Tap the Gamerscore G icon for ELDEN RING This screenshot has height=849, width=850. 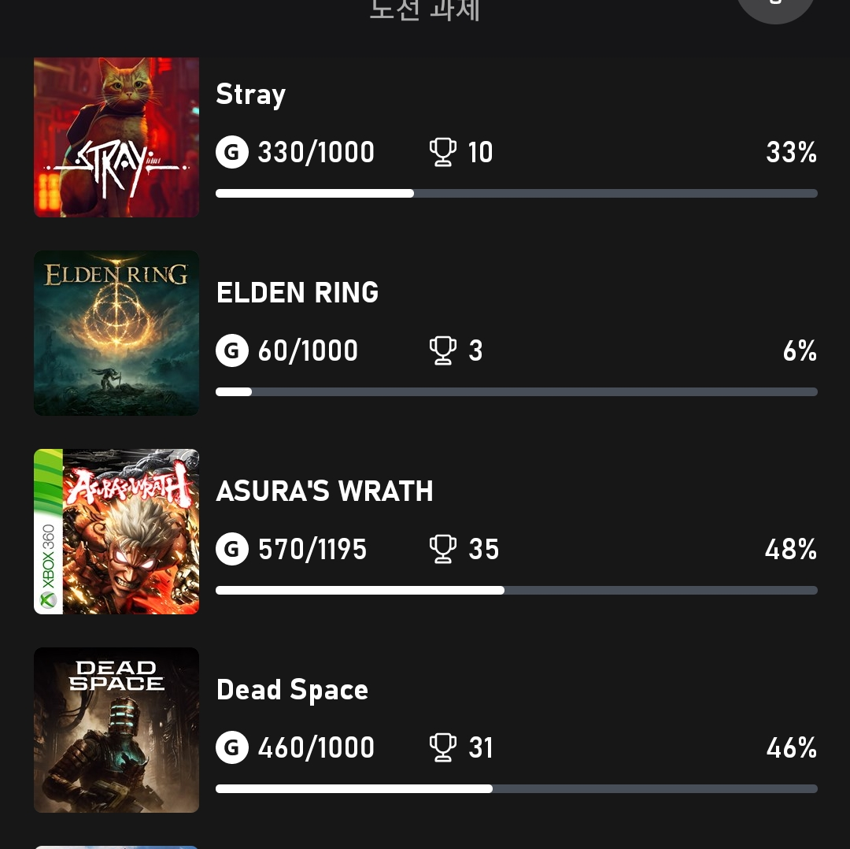click(232, 350)
